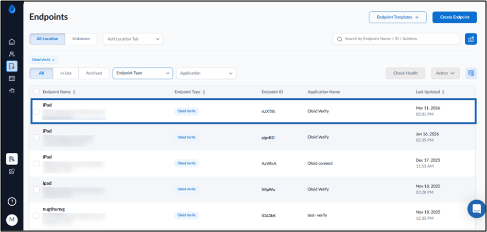Click Oloid Verify badge in pigvBD row
This screenshot has height=232, width=487.
186,137
